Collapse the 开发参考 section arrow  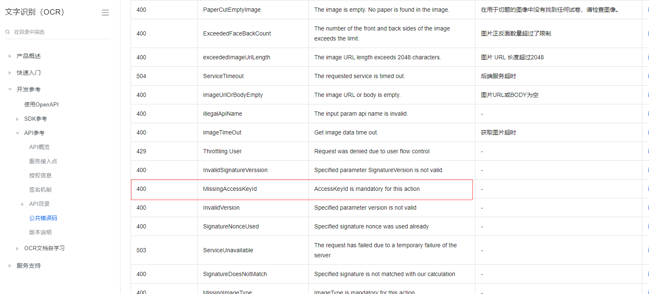10,89
